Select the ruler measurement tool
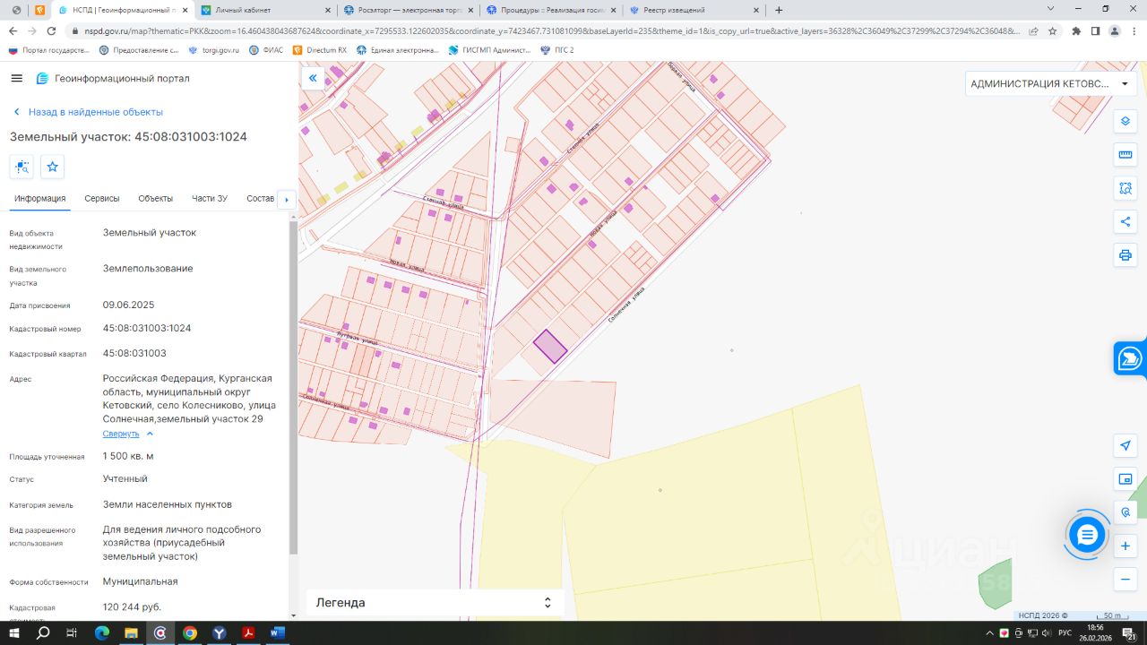Screen dimensions: 1147x645 click(x=1125, y=155)
